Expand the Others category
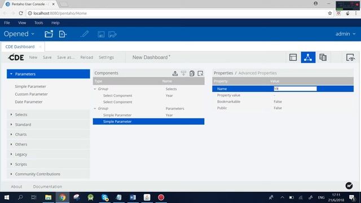361x203 pixels. [49, 144]
